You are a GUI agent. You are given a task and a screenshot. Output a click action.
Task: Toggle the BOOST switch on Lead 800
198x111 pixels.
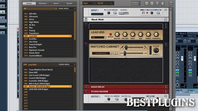coord(110,34)
